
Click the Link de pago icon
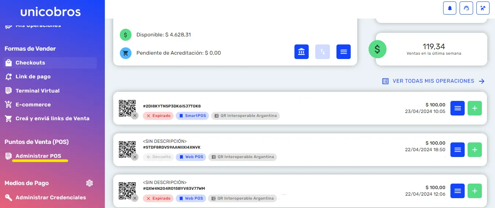pos(8,76)
